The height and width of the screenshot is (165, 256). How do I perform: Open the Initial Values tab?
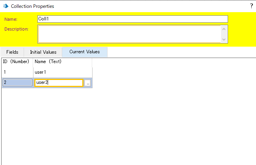[43, 52]
